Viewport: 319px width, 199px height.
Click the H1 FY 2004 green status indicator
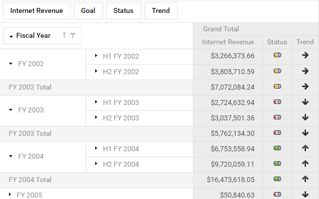pyautogui.click(x=277, y=149)
